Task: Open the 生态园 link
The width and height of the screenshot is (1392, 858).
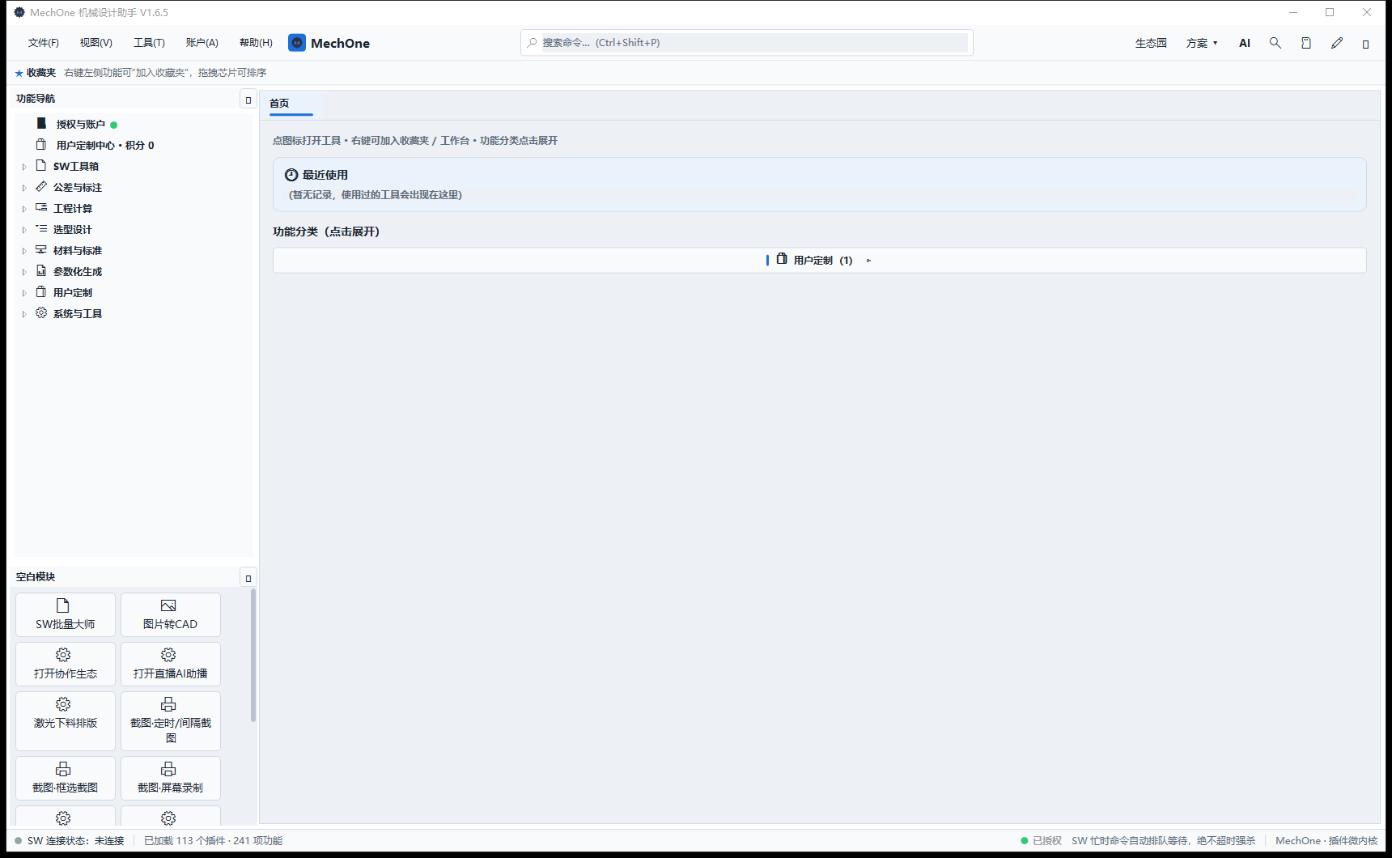Action: (1151, 43)
